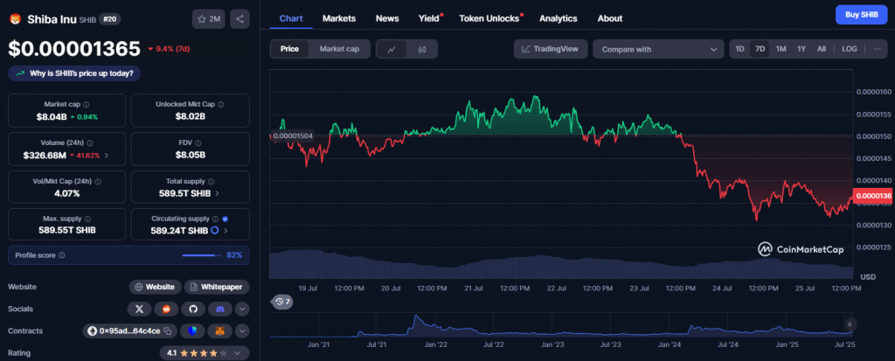Viewport: 895px width, 361px height.
Task: Click the MetaMask fox icon
Action: coord(219,330)
